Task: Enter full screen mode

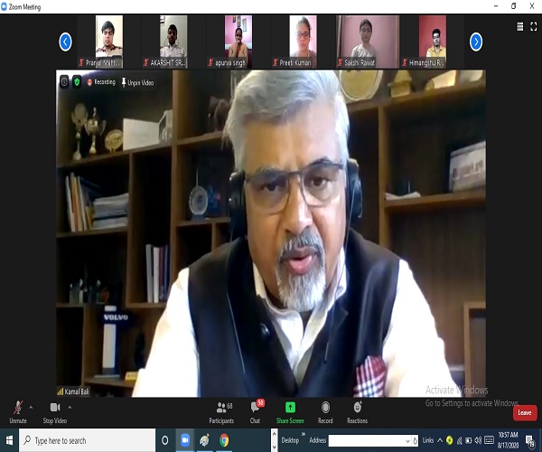Action: (534, 26)
